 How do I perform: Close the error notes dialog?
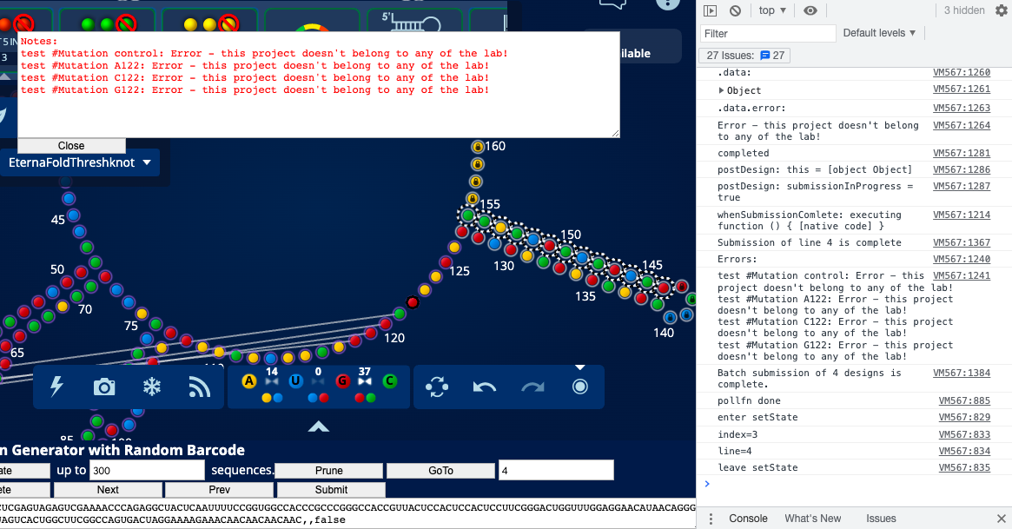pyautogui.click(x=71, y=146)
